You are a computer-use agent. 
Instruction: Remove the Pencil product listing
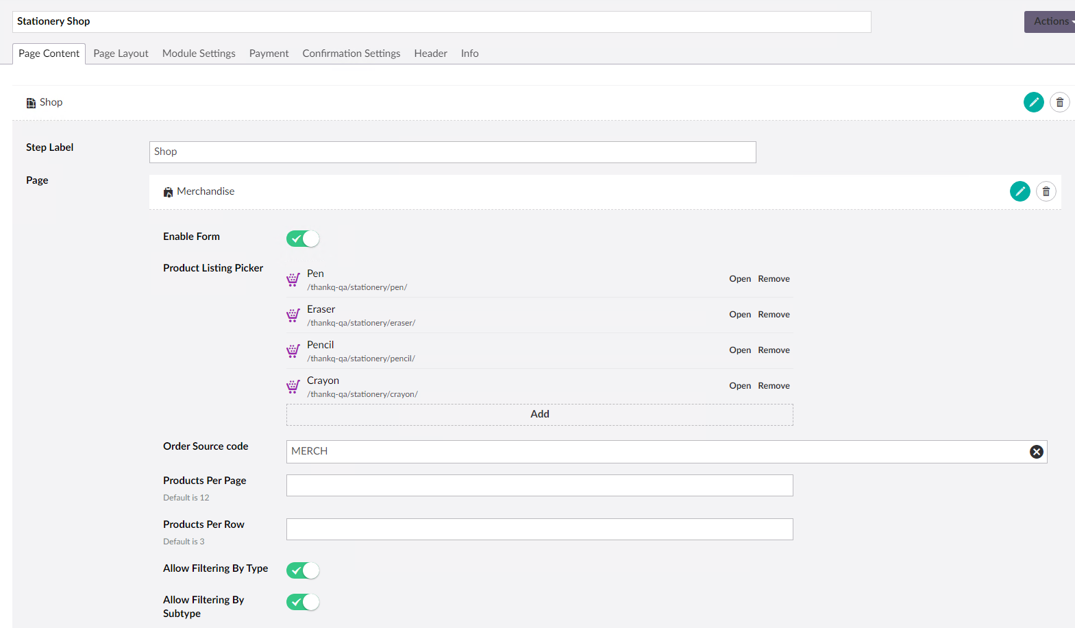point(774,350)
